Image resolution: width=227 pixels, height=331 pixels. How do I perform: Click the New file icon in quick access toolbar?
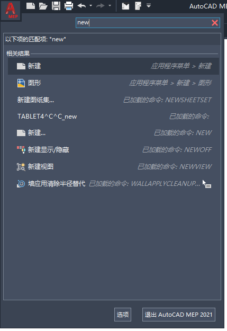(x=31, y=6)
